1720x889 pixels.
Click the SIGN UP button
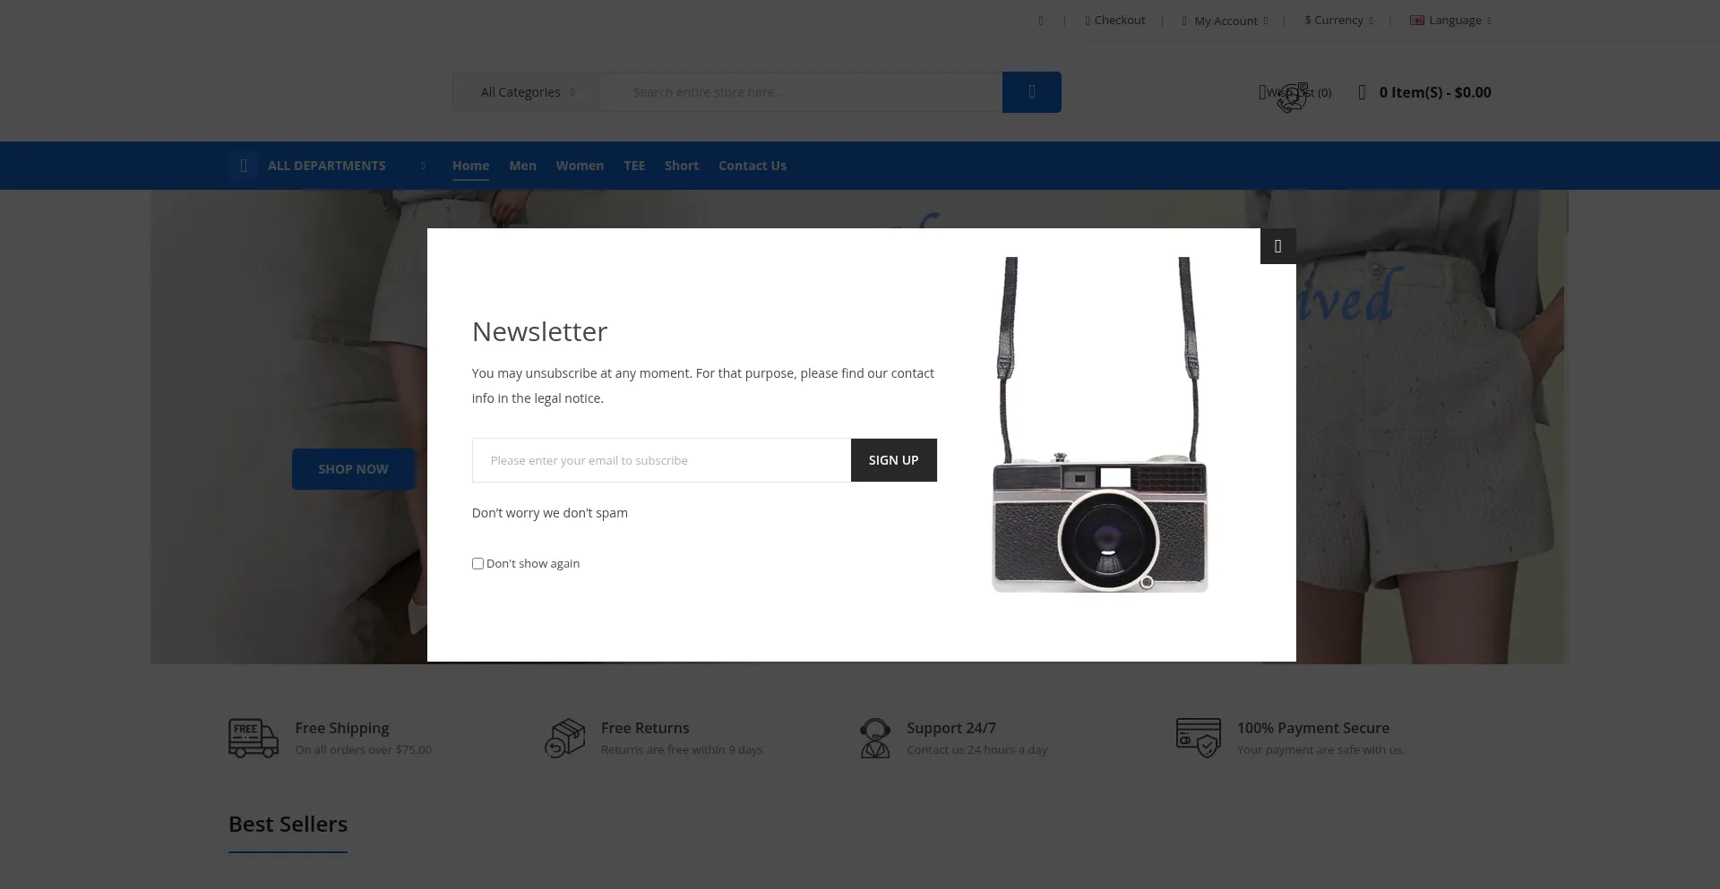coord(893,460)
